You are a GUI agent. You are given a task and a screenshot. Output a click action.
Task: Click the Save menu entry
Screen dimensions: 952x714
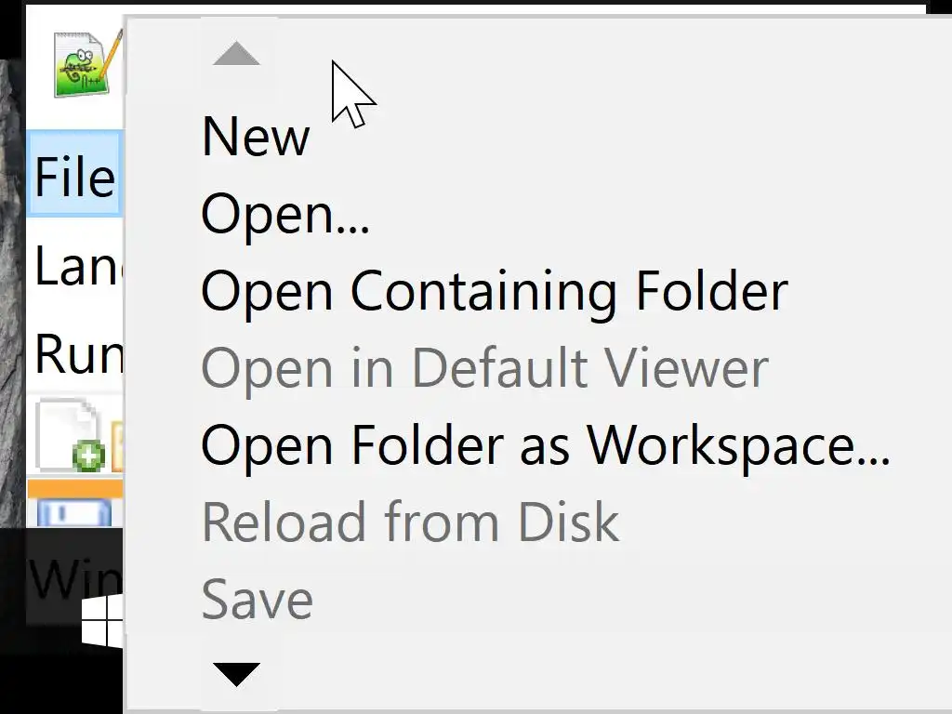(257, 599)
